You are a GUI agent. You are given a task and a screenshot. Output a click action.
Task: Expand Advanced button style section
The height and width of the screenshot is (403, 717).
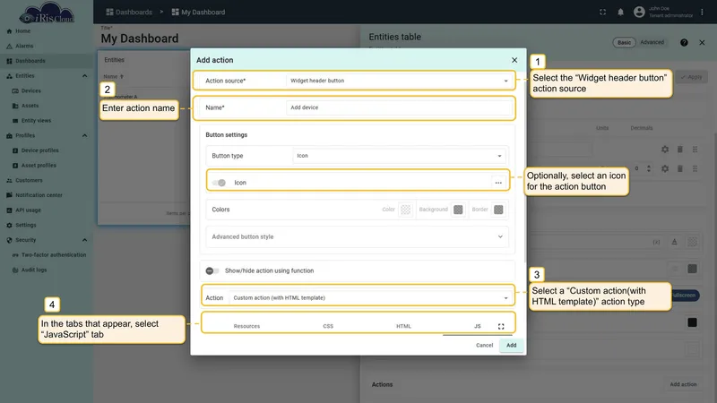tap(357, 236)
